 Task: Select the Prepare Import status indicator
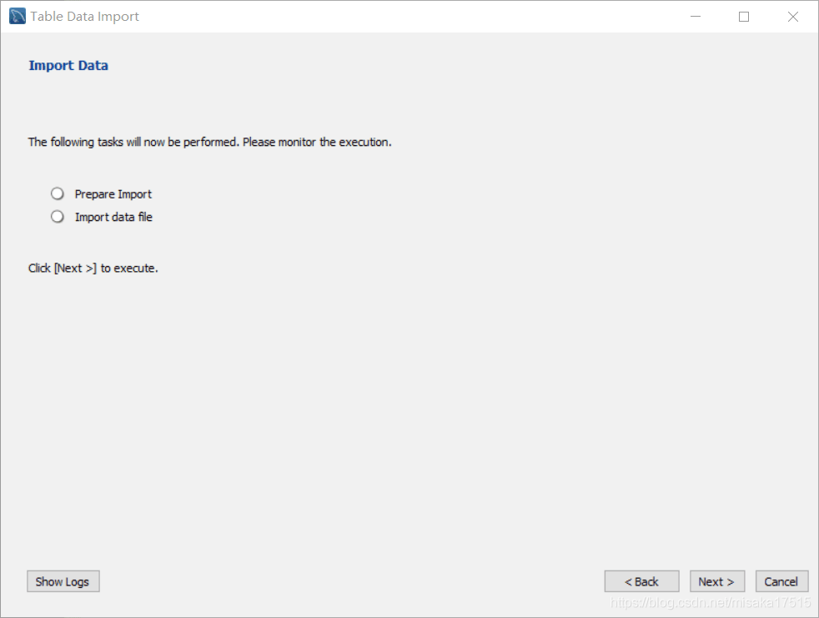click(x=58, y=193)
